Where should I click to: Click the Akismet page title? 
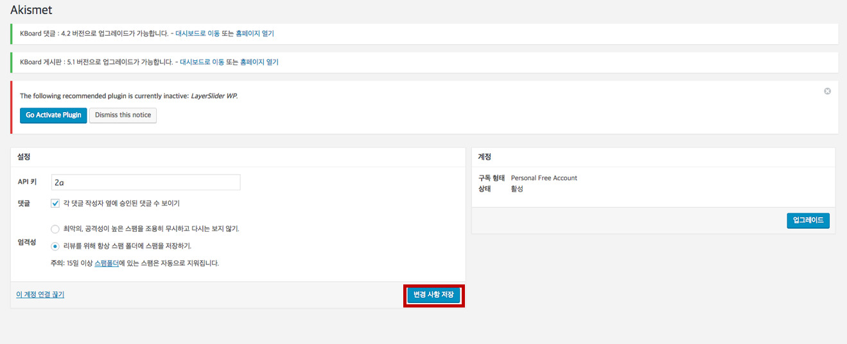(x=31, y=10)
